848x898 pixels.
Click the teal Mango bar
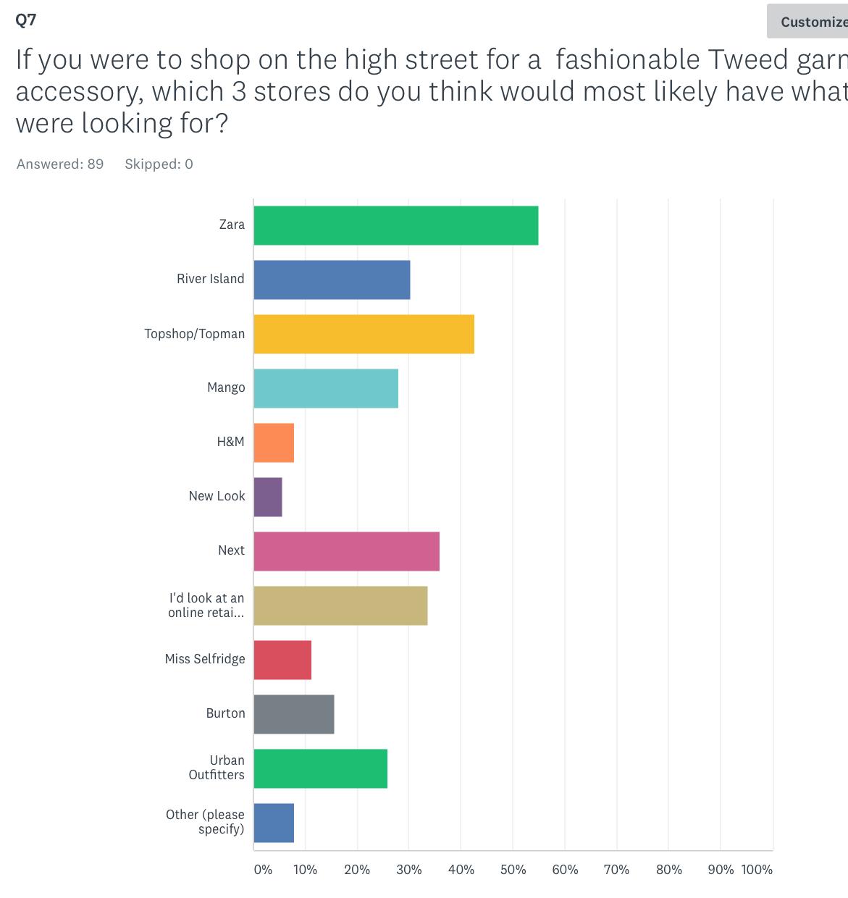point(326,388)
